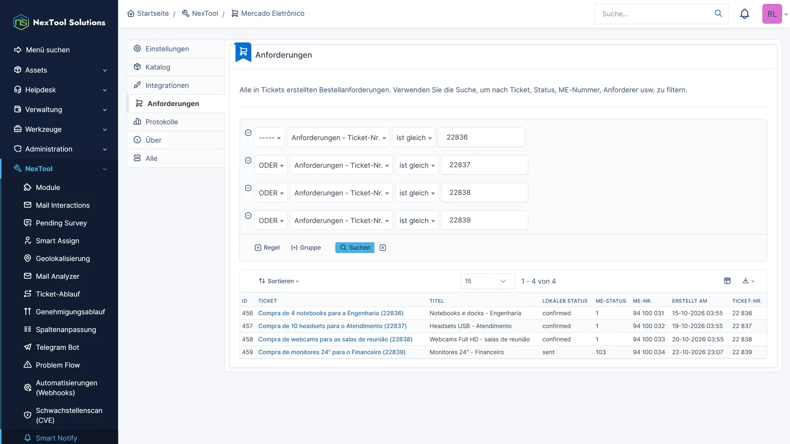Open the page size dropdown showing 15
This screenshot has width=790, height=444.
[x=488, y=281]
